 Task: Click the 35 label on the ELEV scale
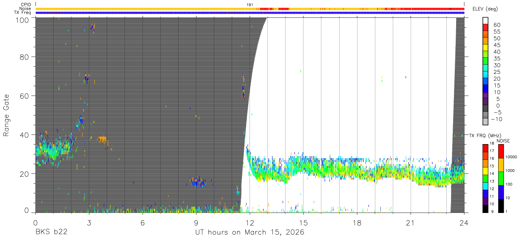point(496,59)
